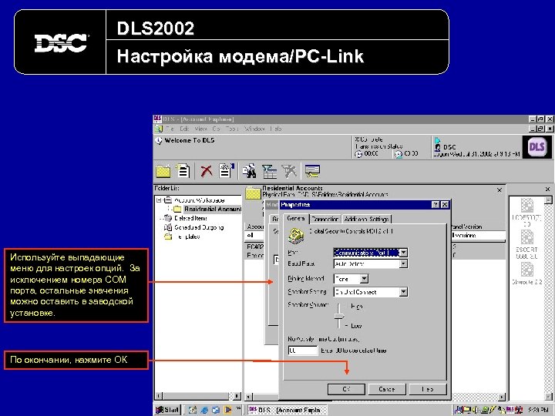This screenshot has width=555, height=416.
Task: Open the Go menu
Action: pyautogui.click(x=217, y=129)
